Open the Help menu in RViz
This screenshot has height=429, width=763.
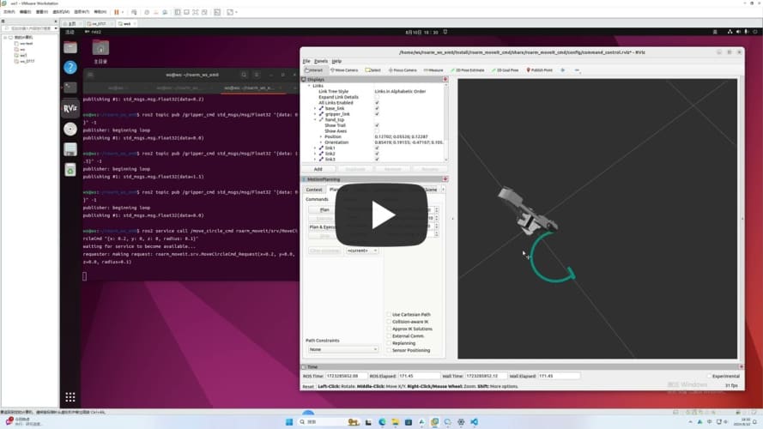(336, 61)
